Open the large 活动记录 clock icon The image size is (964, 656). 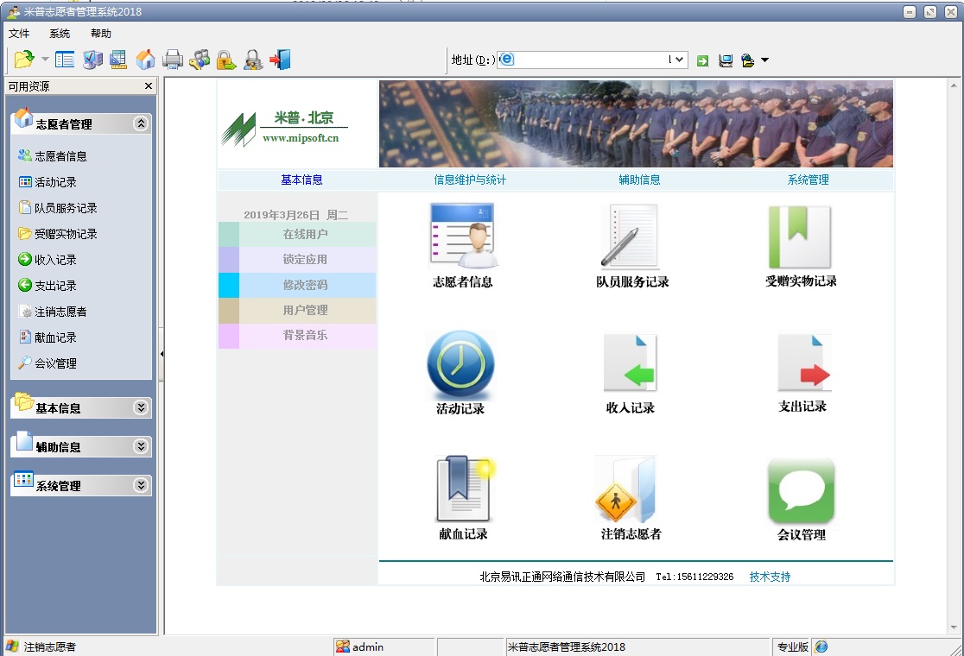460,365
